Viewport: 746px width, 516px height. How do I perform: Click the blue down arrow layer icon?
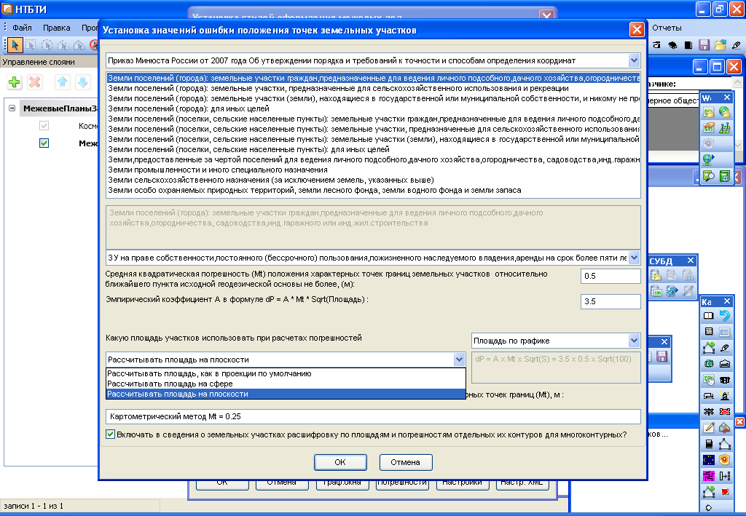(x=82, y=82)
